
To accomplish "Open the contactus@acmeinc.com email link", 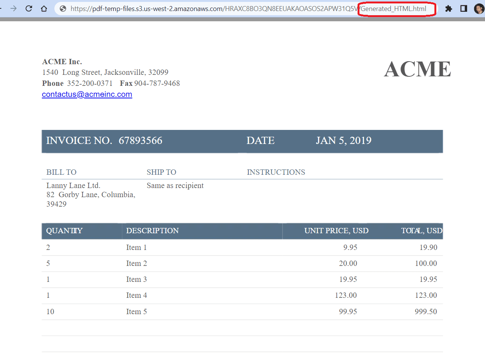I will click(87, 94).
